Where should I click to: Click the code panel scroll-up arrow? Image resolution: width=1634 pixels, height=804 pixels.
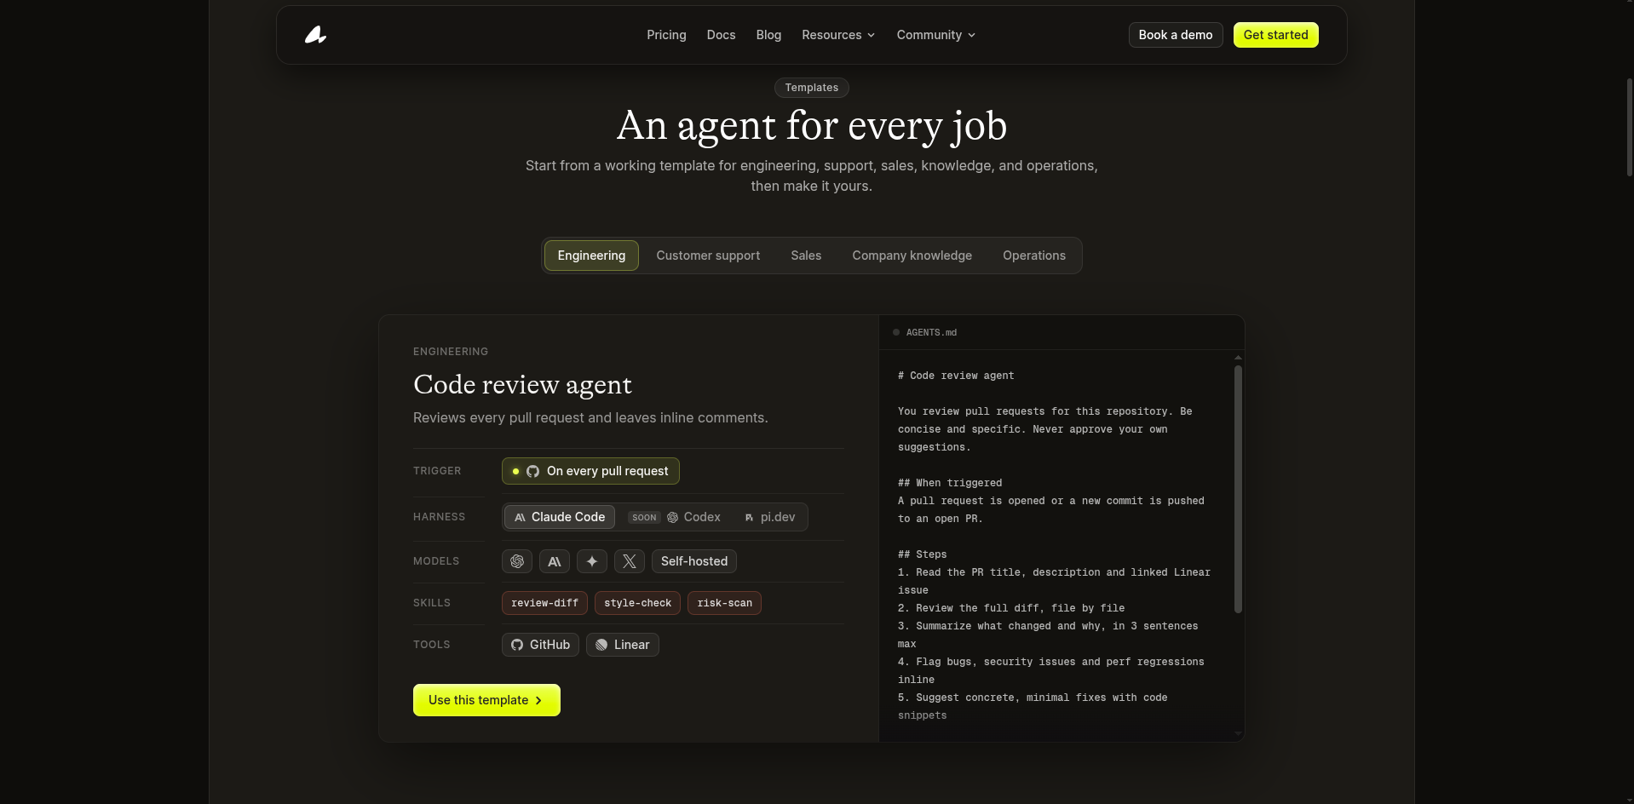pyautogui.click(x=1238, y=357)
